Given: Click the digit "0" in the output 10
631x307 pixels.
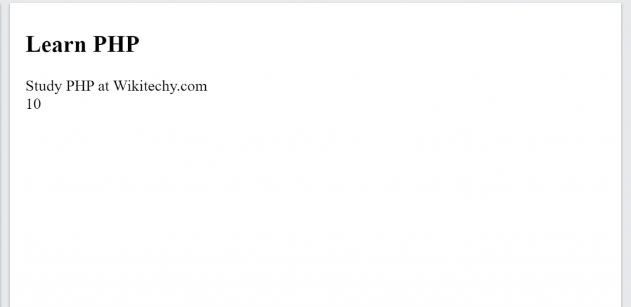Looking at the screenshot, I should [x=37, y=104].
